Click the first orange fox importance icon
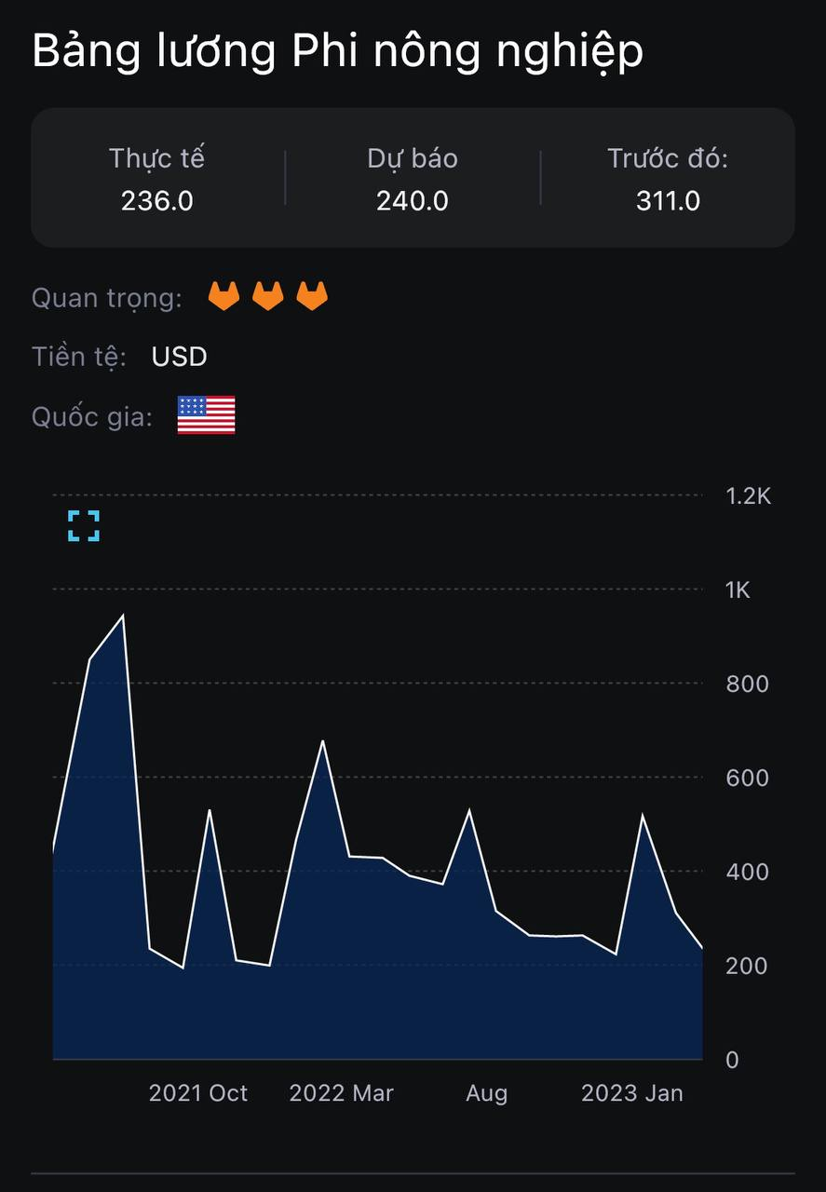The width and height of the screenshot is (826, 1192). coord(223,296)
